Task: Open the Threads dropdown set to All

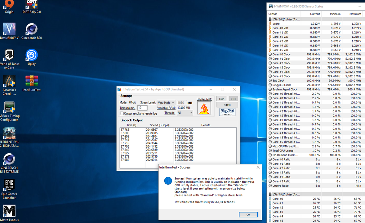Action: 185,113
